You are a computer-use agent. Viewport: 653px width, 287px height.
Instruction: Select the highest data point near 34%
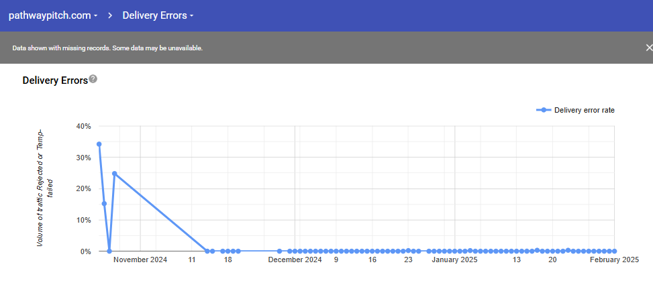pos(99,144)
